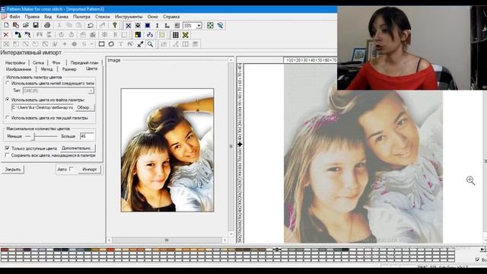This screenshot has height=274, width=487.
Task: Toggle 'Только доступные цвета' checkbox
Action: point(7,148)
